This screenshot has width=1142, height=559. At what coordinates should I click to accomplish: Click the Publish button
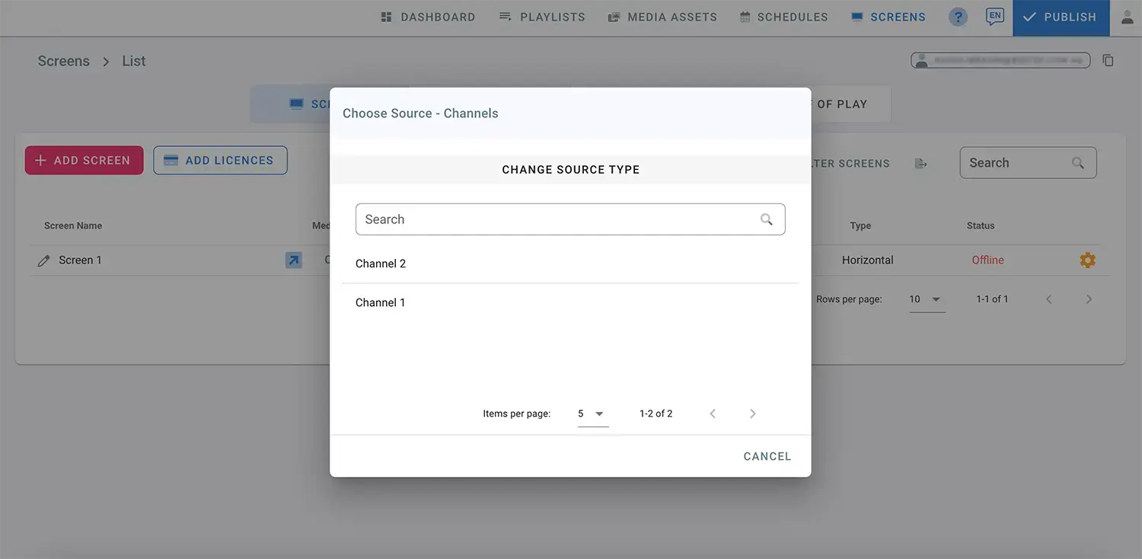[x=1061, y=17]
